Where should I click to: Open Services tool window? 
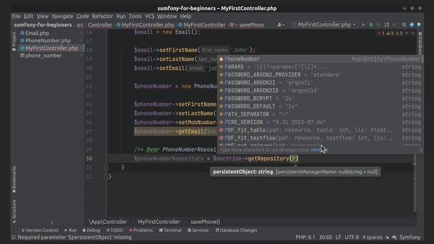[x=198, y=230]
